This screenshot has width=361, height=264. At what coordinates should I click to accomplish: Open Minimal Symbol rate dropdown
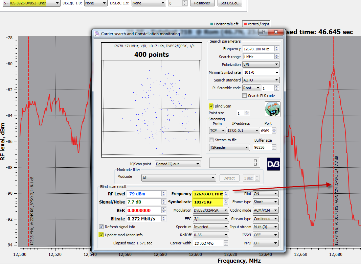261,72
